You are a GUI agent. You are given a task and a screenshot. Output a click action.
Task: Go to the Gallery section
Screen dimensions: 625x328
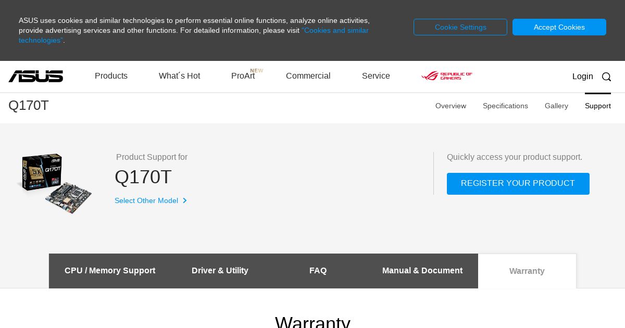[x=556, y=106]
